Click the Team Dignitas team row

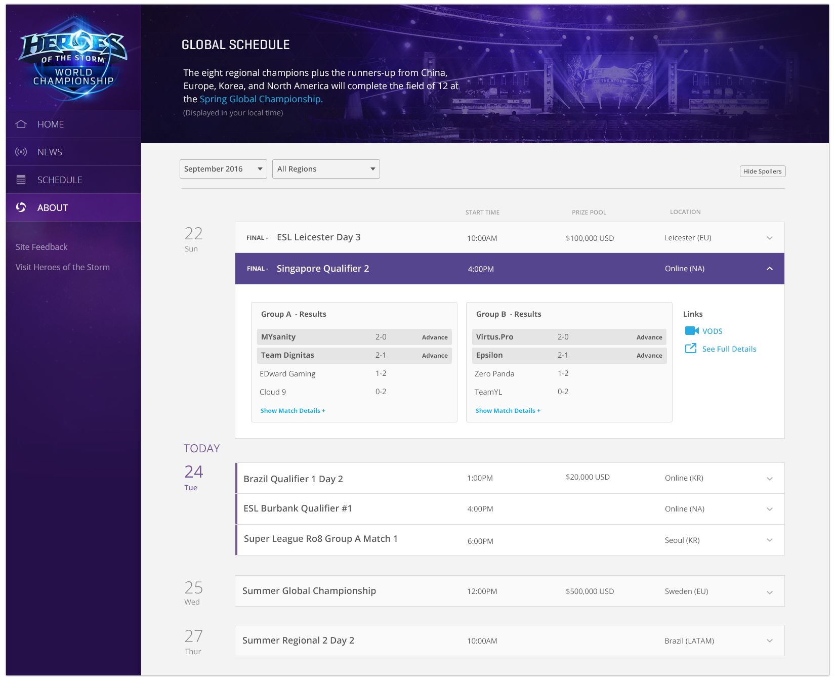(x=354, y=355)
